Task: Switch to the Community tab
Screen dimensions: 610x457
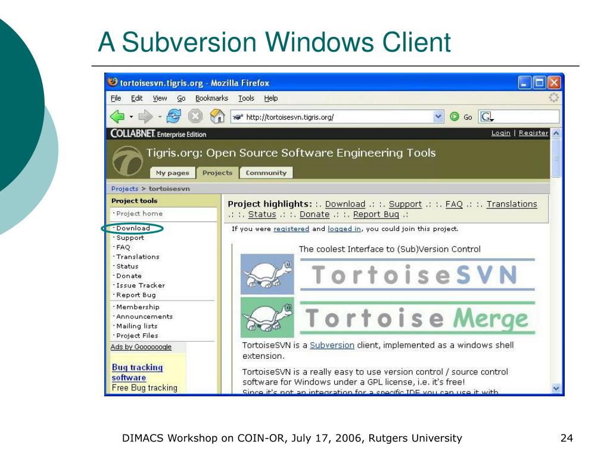Action: [x=266, y=173]
